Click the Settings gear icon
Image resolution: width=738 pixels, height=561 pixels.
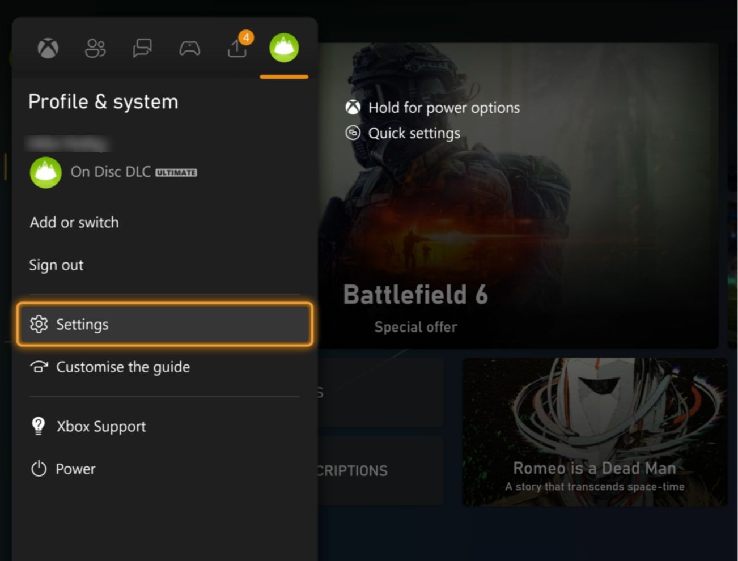point(39,324)
